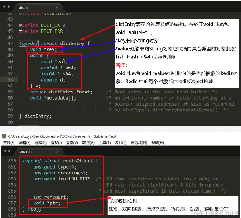Image resolution: width=241 pixels, height=218 pixels.
Task: Select the server.h tab
Action: click(x=39, y=151)
